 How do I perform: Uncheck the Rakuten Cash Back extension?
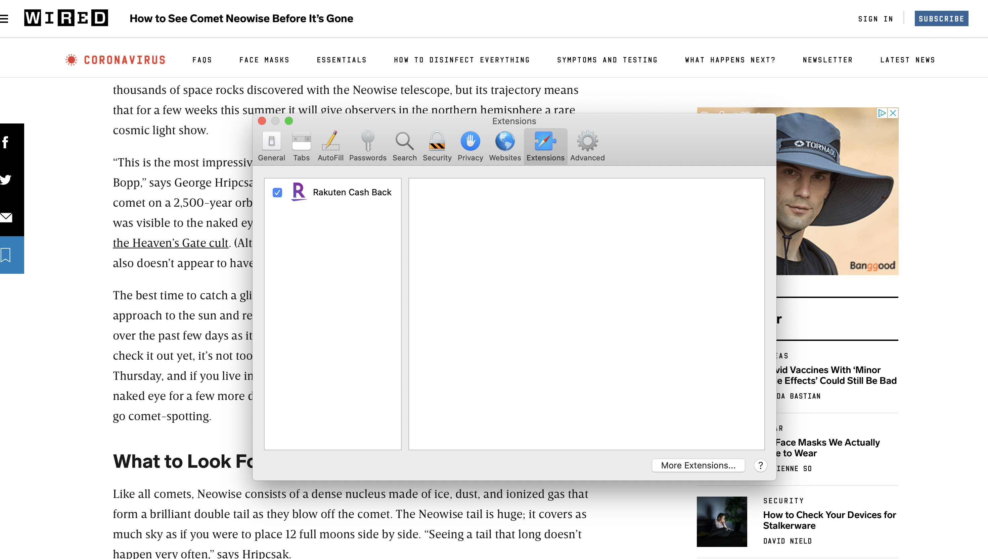pyautogui.click(x=277, y=192)
